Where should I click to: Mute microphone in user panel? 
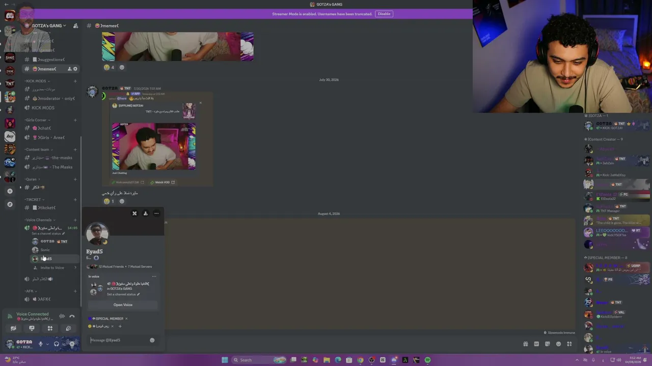(40, 344)
